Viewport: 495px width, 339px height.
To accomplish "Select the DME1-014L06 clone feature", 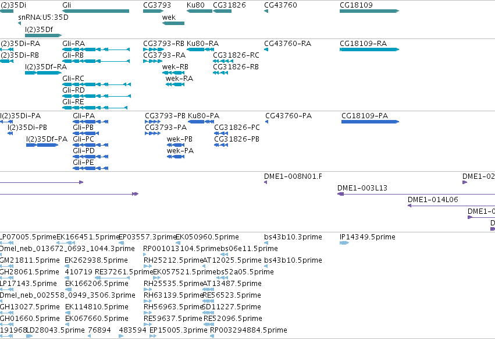I will pyautogui.click(x=451, y=206).
